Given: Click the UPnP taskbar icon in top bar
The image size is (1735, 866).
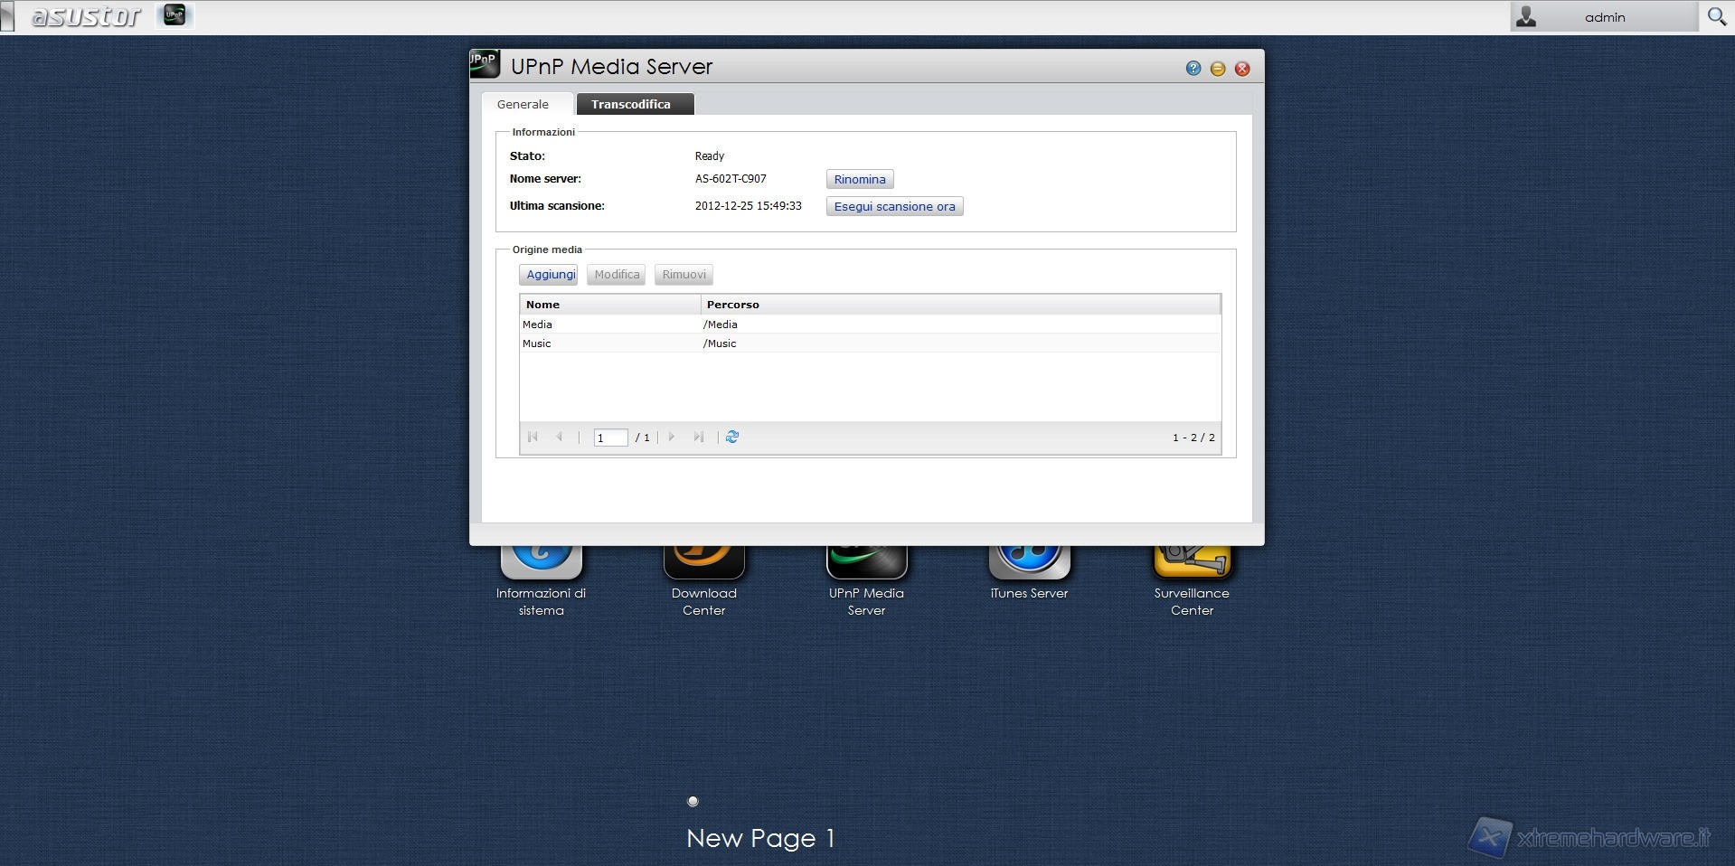Looking at the screenshot, I should point(174,15).
